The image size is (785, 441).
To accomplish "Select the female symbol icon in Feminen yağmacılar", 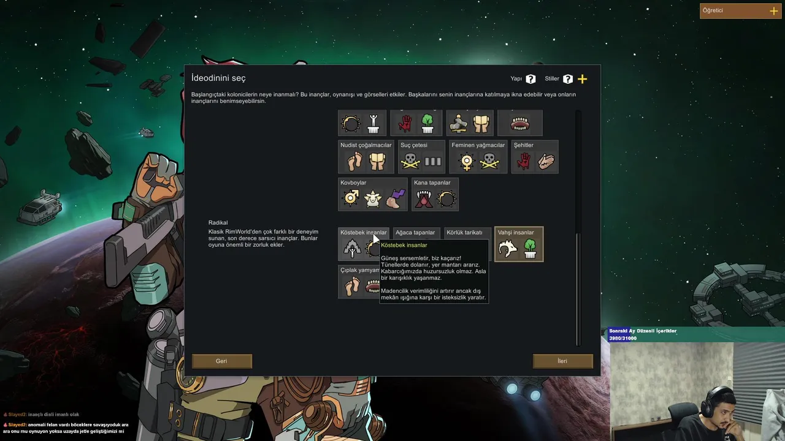I will pos(467,162).
